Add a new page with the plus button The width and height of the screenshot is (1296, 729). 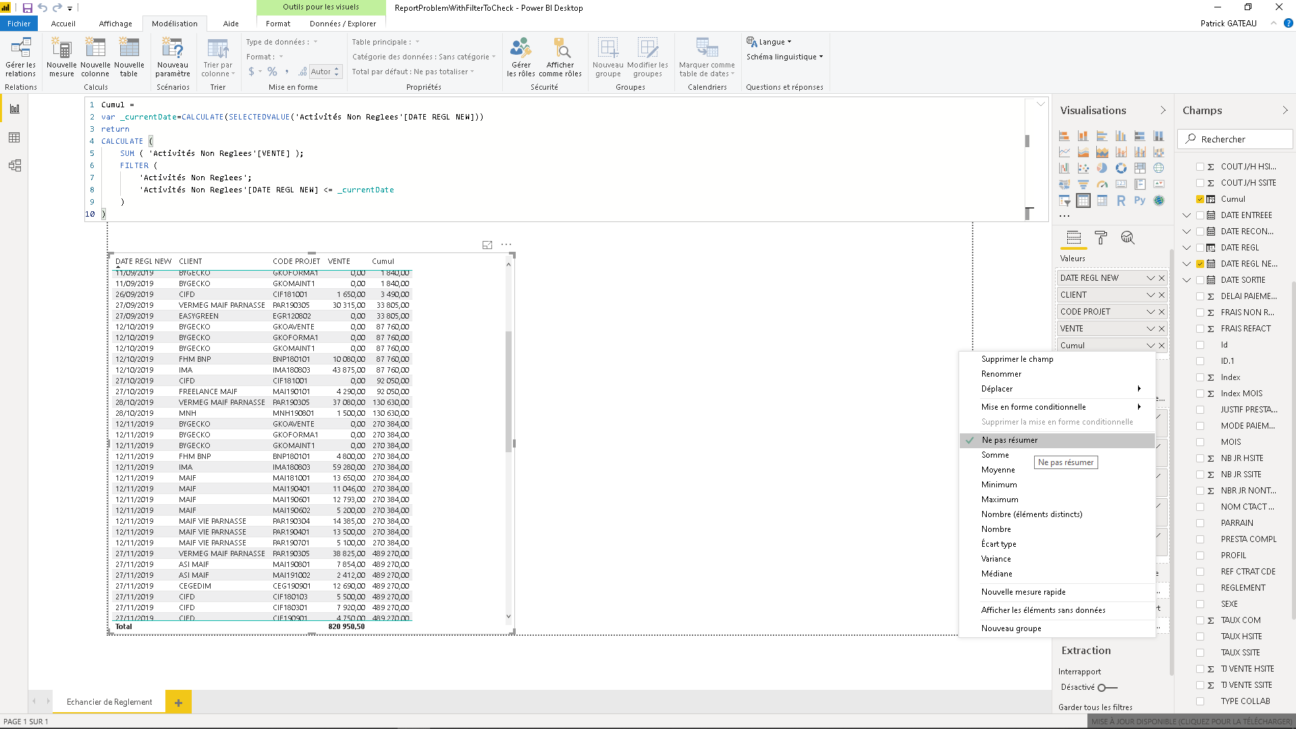tap(178, 703)
